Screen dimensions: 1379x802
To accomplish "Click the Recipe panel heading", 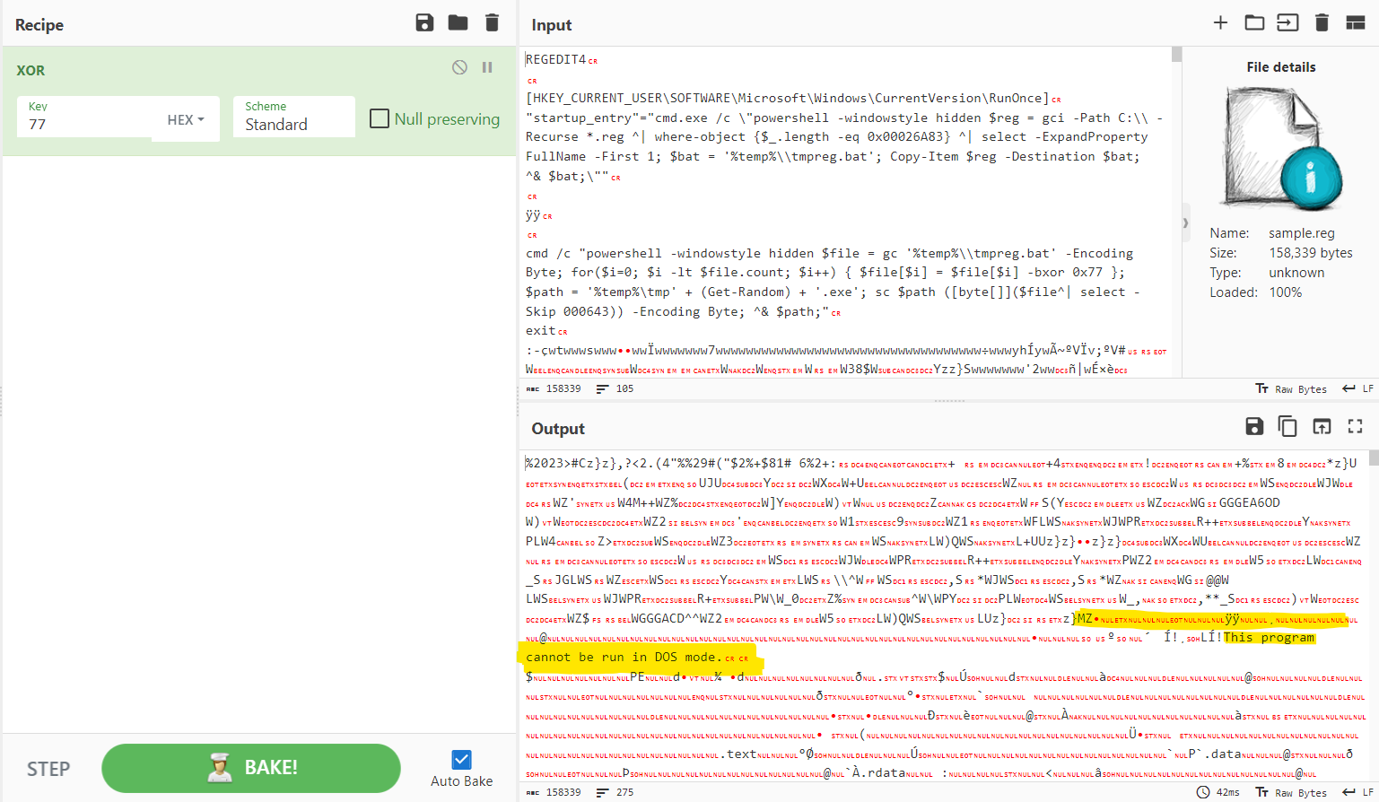I will point(39,24).
